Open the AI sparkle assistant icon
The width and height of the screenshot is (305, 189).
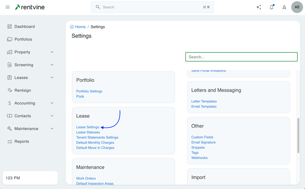click(x=259, y=7)
